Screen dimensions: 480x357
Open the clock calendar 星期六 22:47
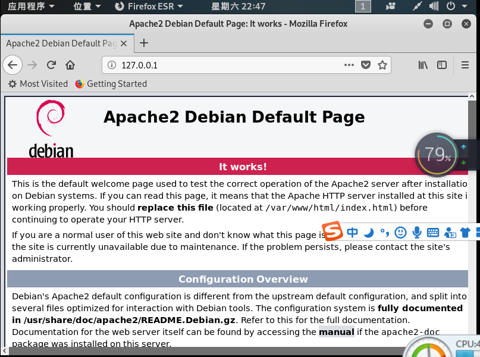(x=238, y=6)
